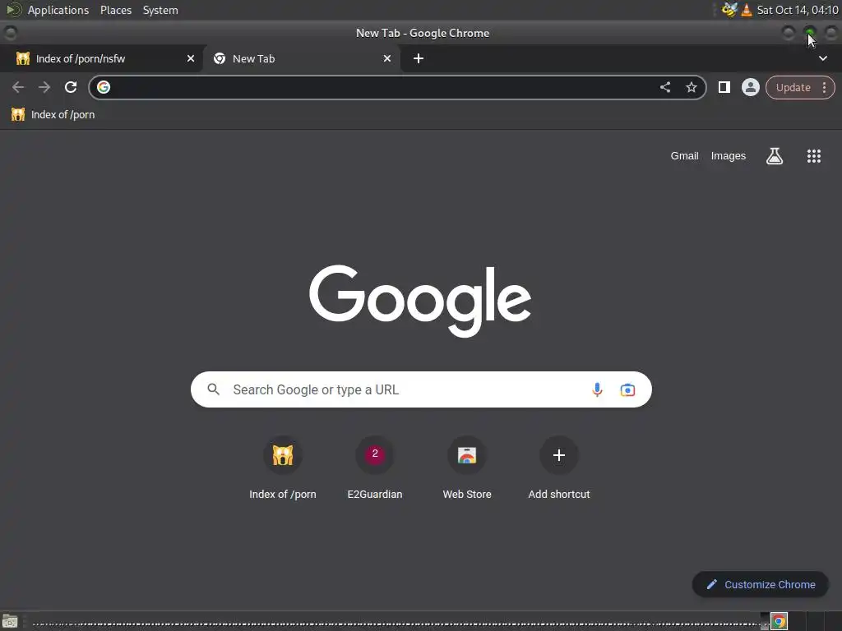Viewport: 842px width, 631px height.
Task: Open the E2Guardian shortcut
Action: coord(375,468)
